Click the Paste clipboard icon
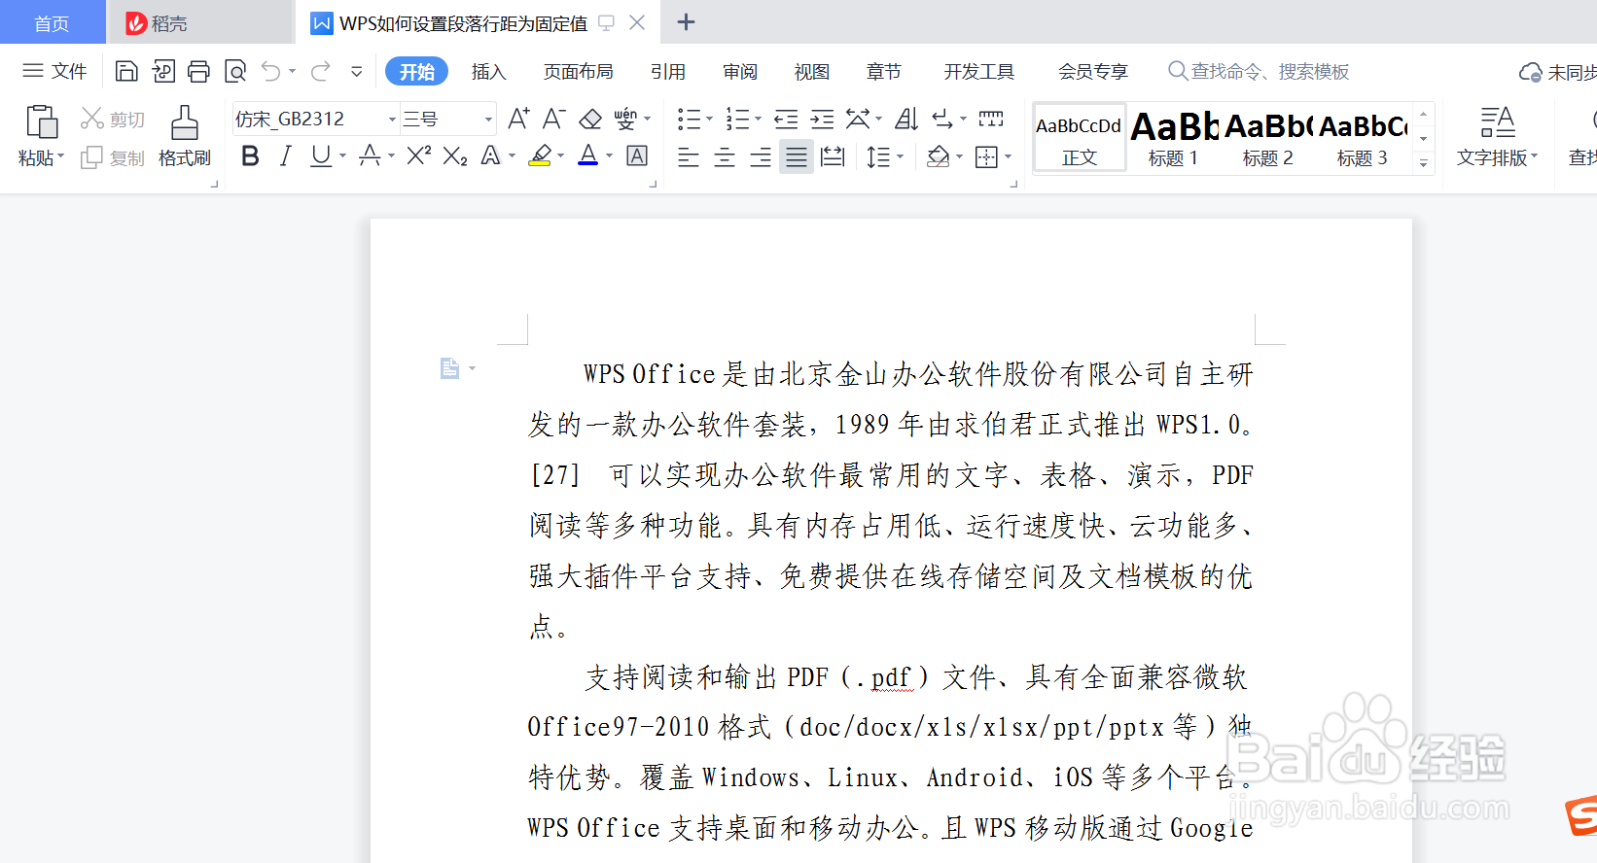This screenshot has height=863, width=1597. [x=41, y=122]
